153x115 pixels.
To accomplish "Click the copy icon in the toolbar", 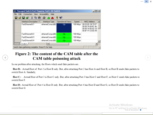I will (36, 18).
